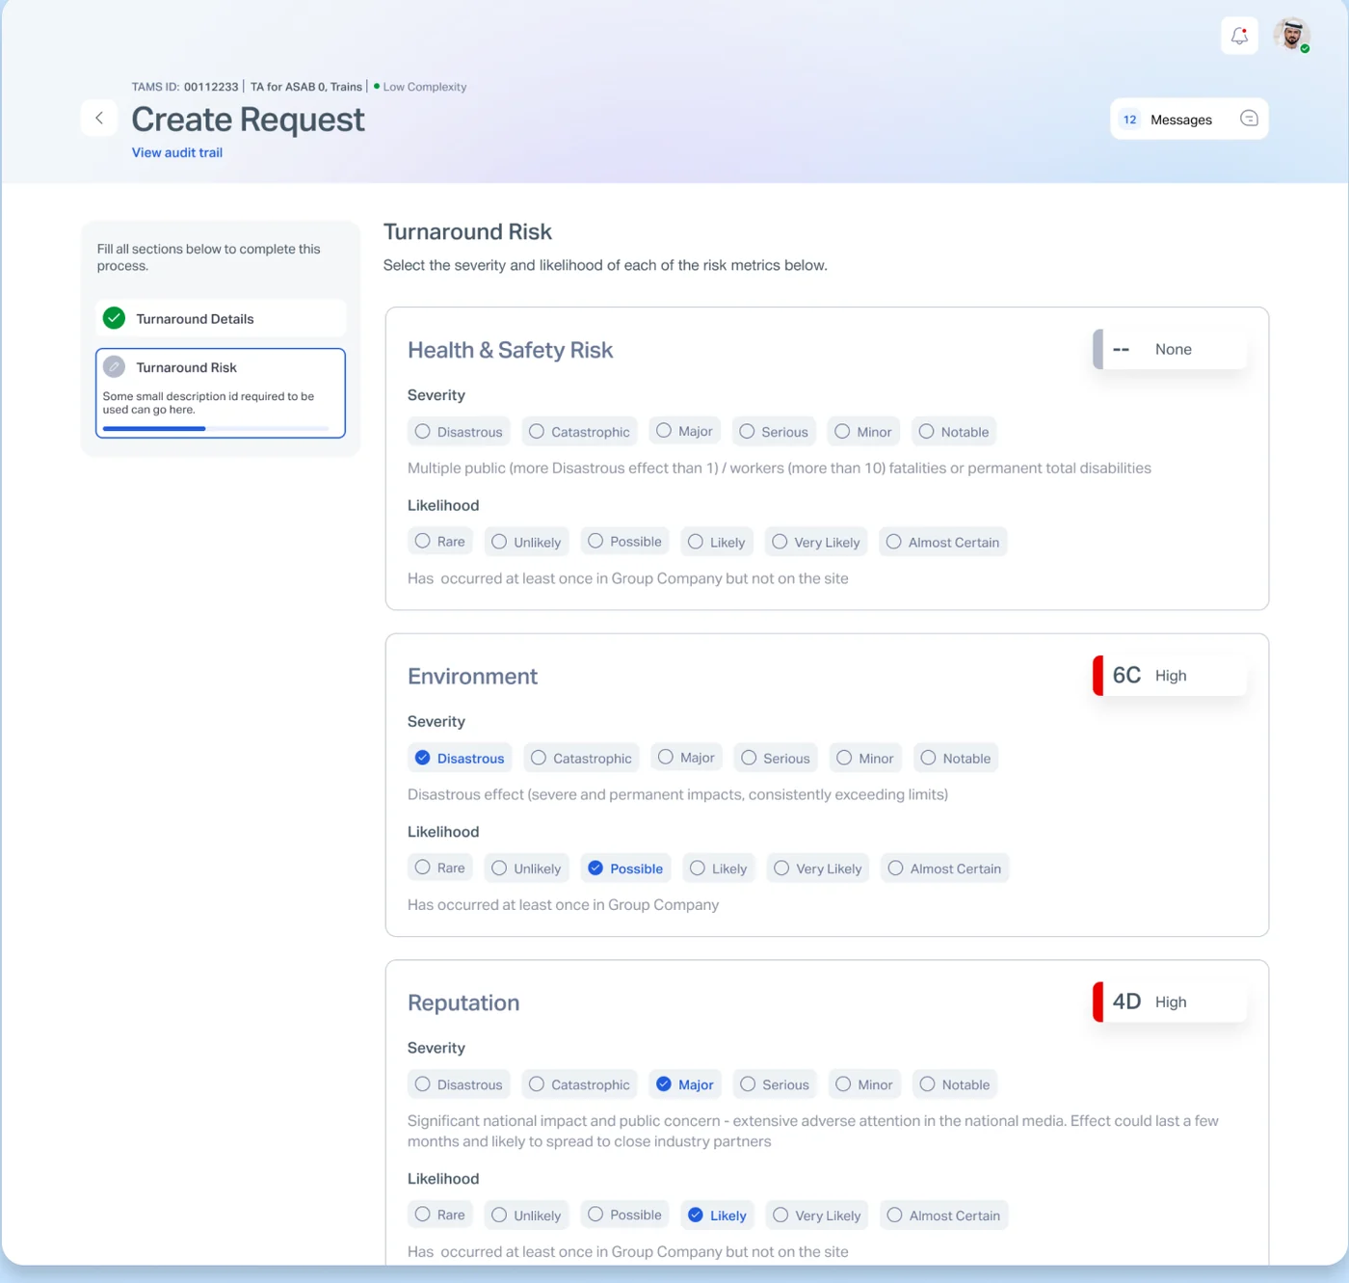Select Serious severity under Reputation
The width and height of the screenshot is (1349, 1283).
click(x=775, y=1084)
